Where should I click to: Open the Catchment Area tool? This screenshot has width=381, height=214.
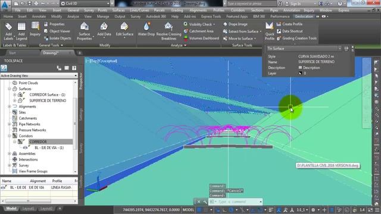198,31
